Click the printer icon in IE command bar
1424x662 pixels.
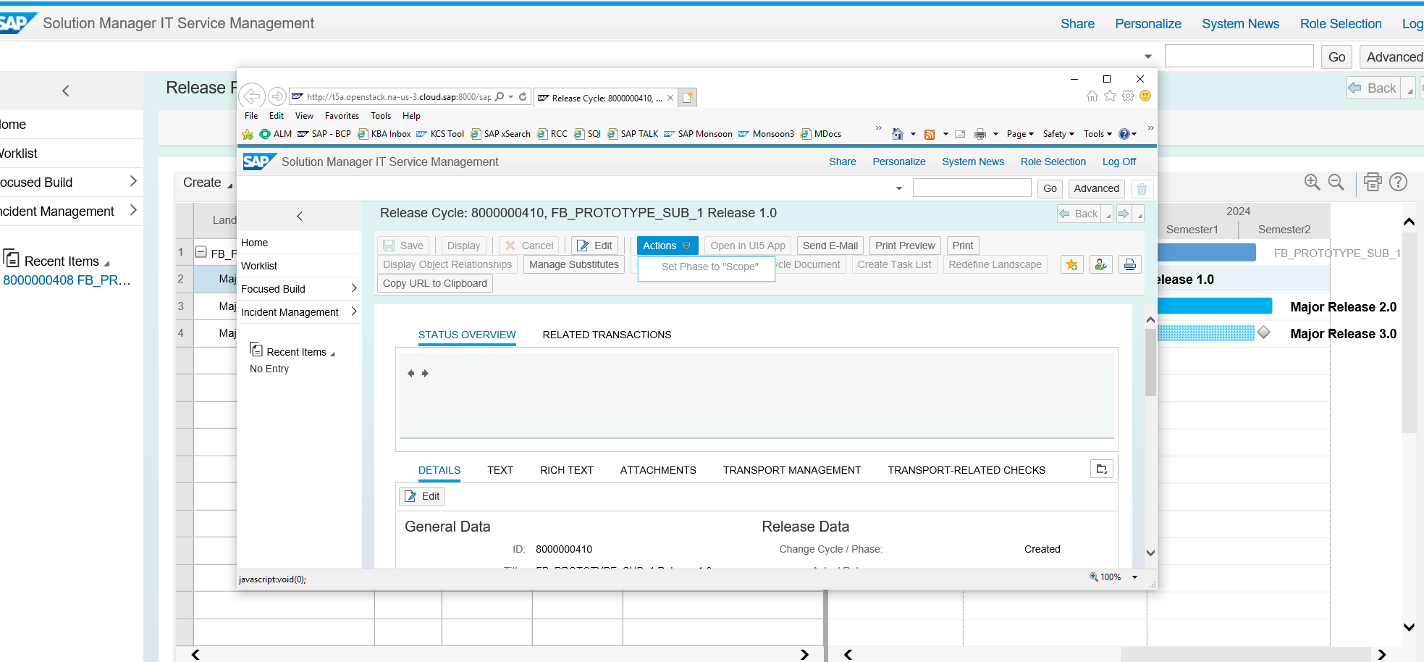980,134
